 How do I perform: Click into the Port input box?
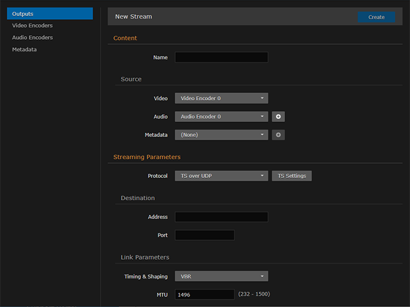pos(204,235)
